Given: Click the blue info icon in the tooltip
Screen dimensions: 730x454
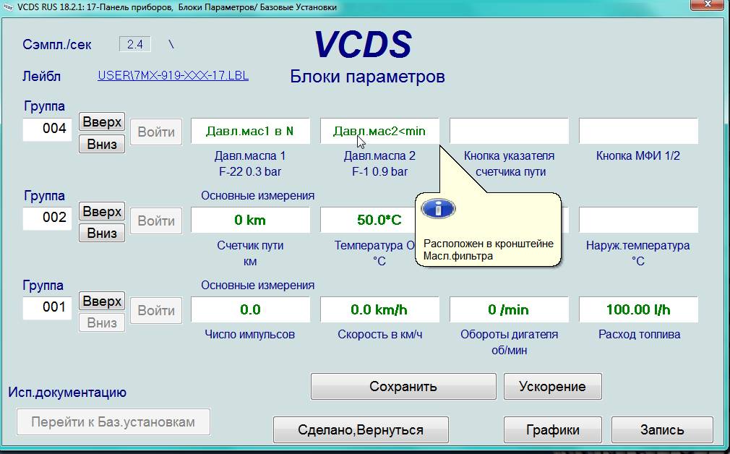Looking at the screenshot, I should 438,209.
